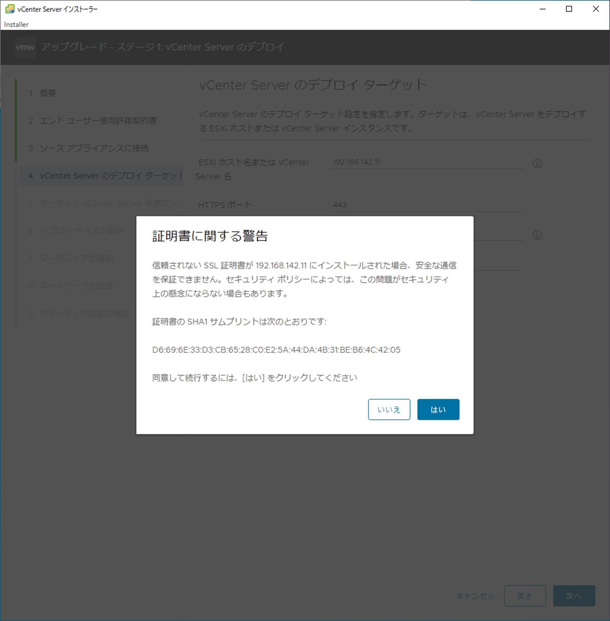Click the はい button to accept certificate
The image size is (610, 621).
point(438,409)
